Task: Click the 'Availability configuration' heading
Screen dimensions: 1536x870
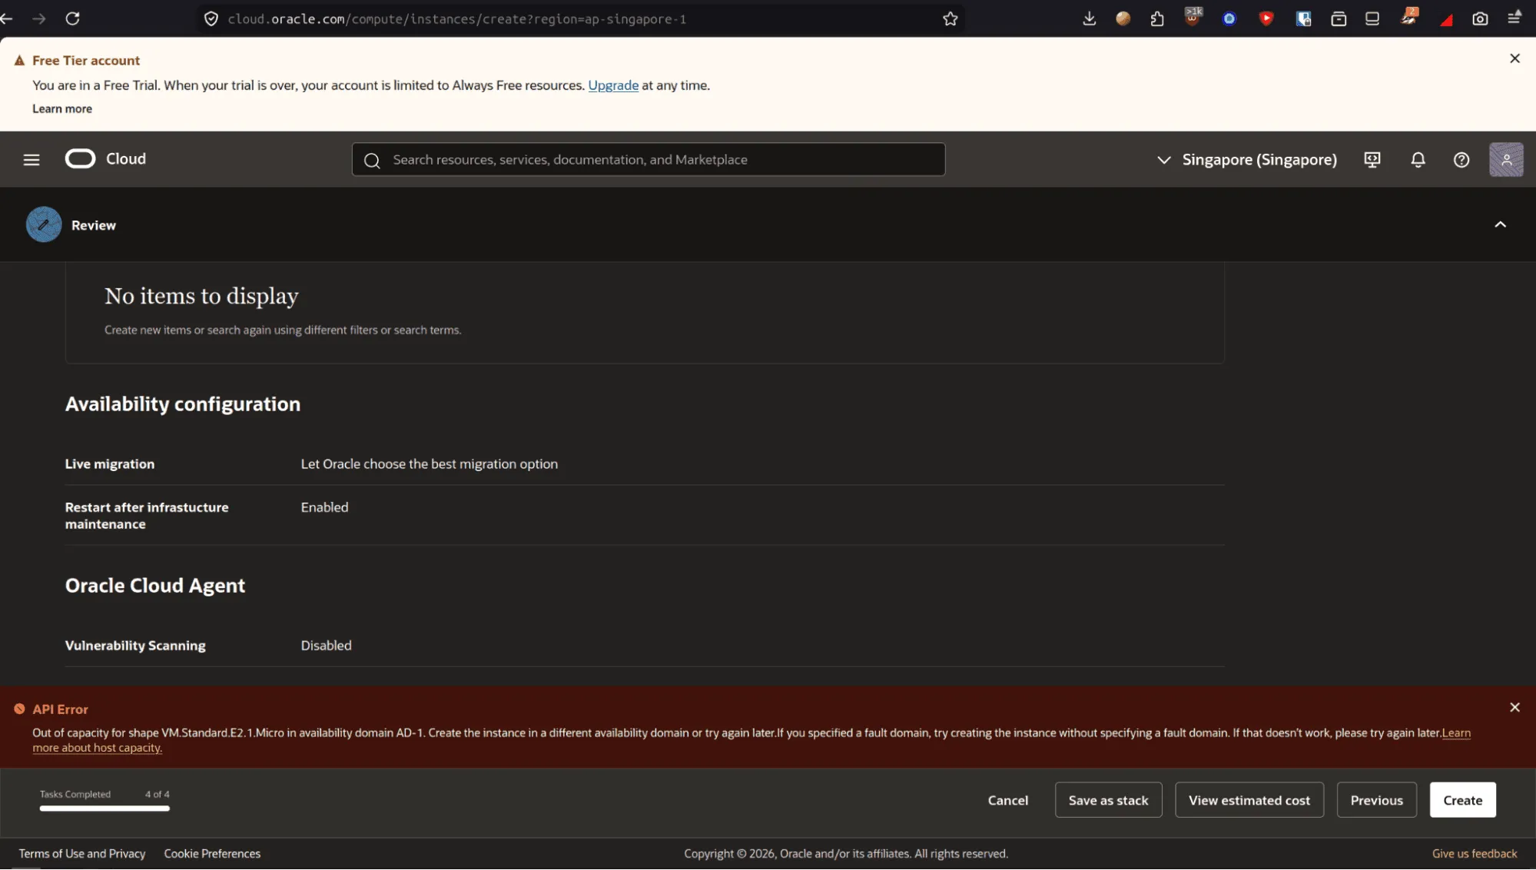Action: coord(182,404)
